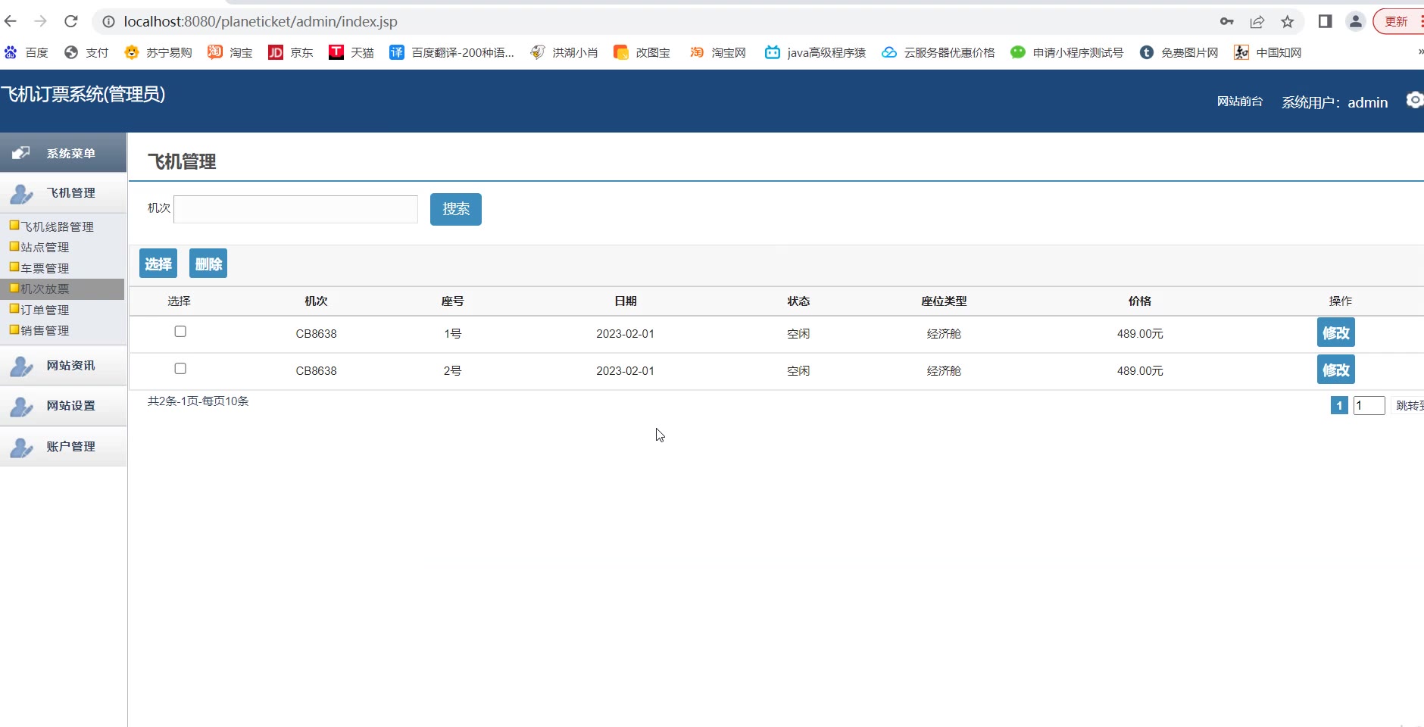Toggle browser side panel icon
The width and height of the screenshot is (1424, 727).
click(x=1325, y=21)
